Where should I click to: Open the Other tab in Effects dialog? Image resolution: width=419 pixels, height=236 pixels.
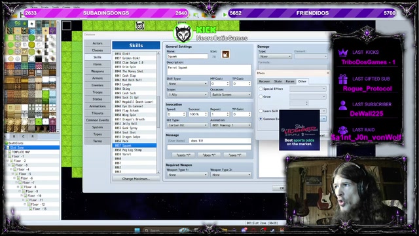tap(302, 81)
